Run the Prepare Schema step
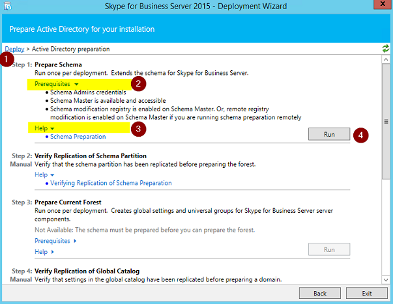 329,134
